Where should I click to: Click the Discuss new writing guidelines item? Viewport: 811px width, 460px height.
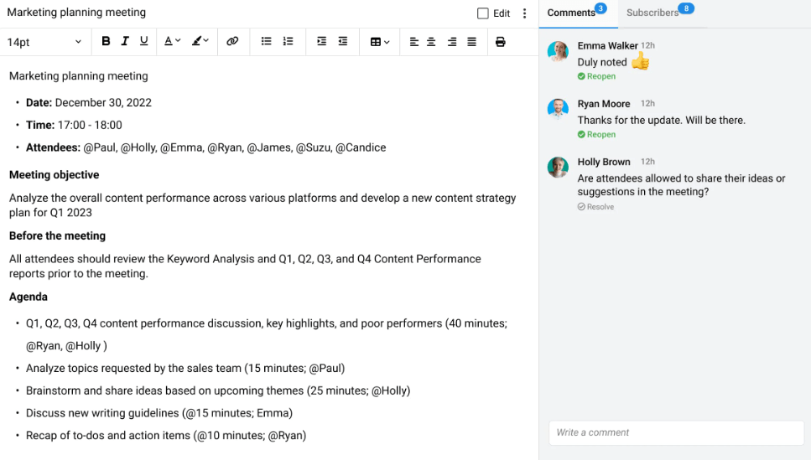(159, 413)
